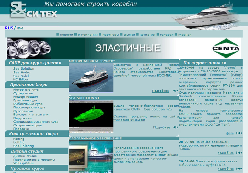Click МОТОРНАЯ ЯХТА "БУМЕР" title
Image resolution: width=248 pixels, height=173 pixels.
point(92,61)
